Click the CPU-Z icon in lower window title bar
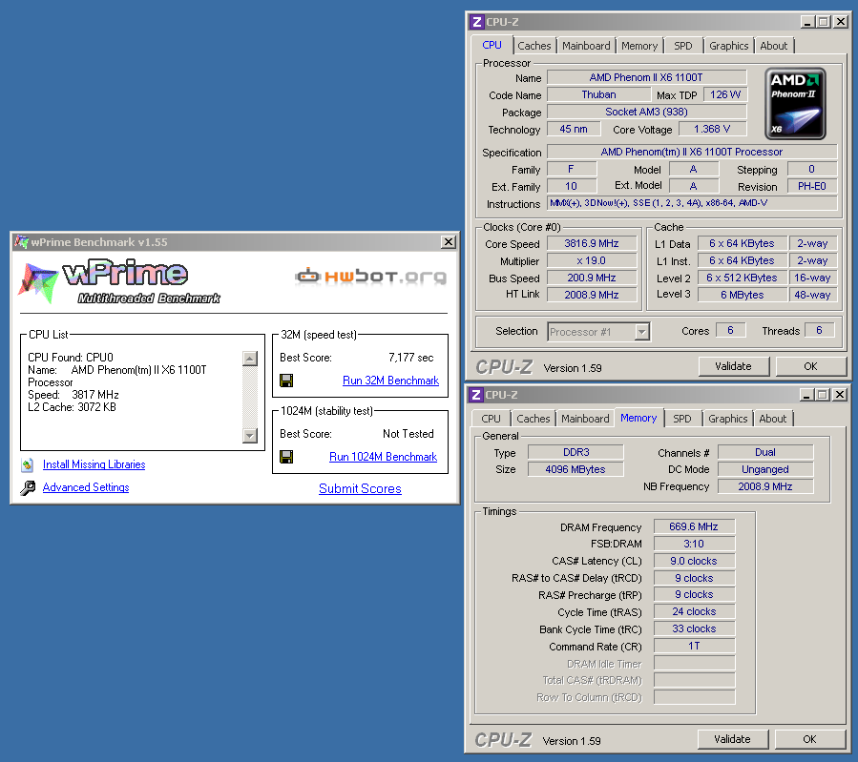This screenshot has width=858, height=762. click(476, 395)
